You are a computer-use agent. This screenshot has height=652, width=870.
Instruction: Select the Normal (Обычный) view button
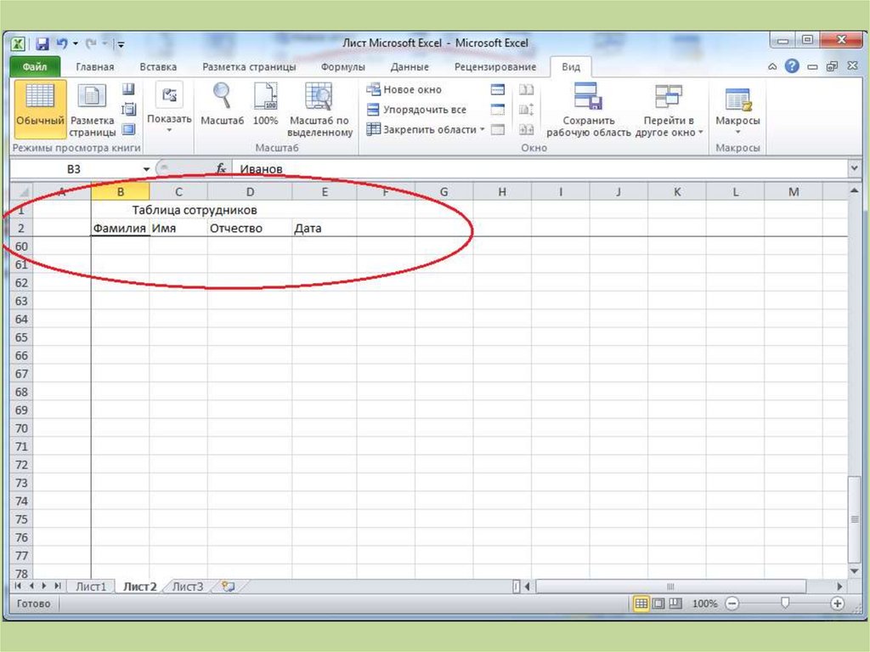(x=40, y=109)
